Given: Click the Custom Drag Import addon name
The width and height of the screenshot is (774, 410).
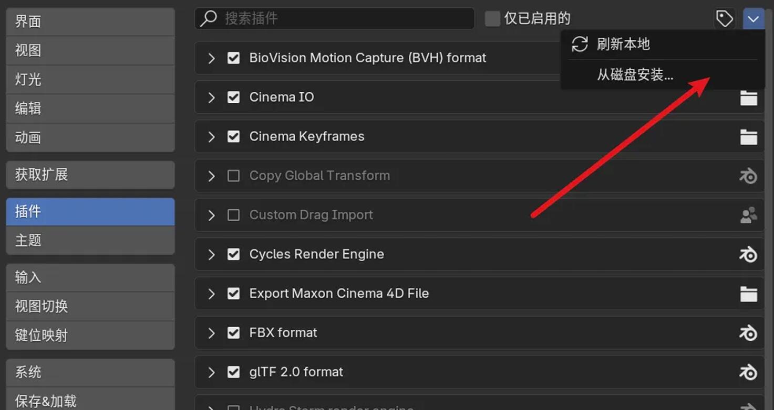Looking at the screenshot, I should (x=311, y=215).
